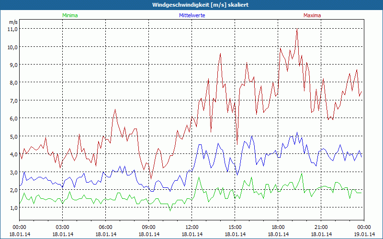
Task: Click the 3,0 y-axis value label
Action: coord(12,172)
